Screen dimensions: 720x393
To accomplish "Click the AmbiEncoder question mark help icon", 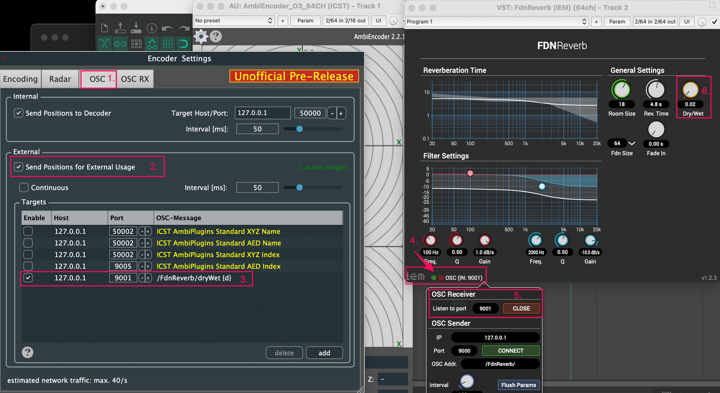I will 216,36.
